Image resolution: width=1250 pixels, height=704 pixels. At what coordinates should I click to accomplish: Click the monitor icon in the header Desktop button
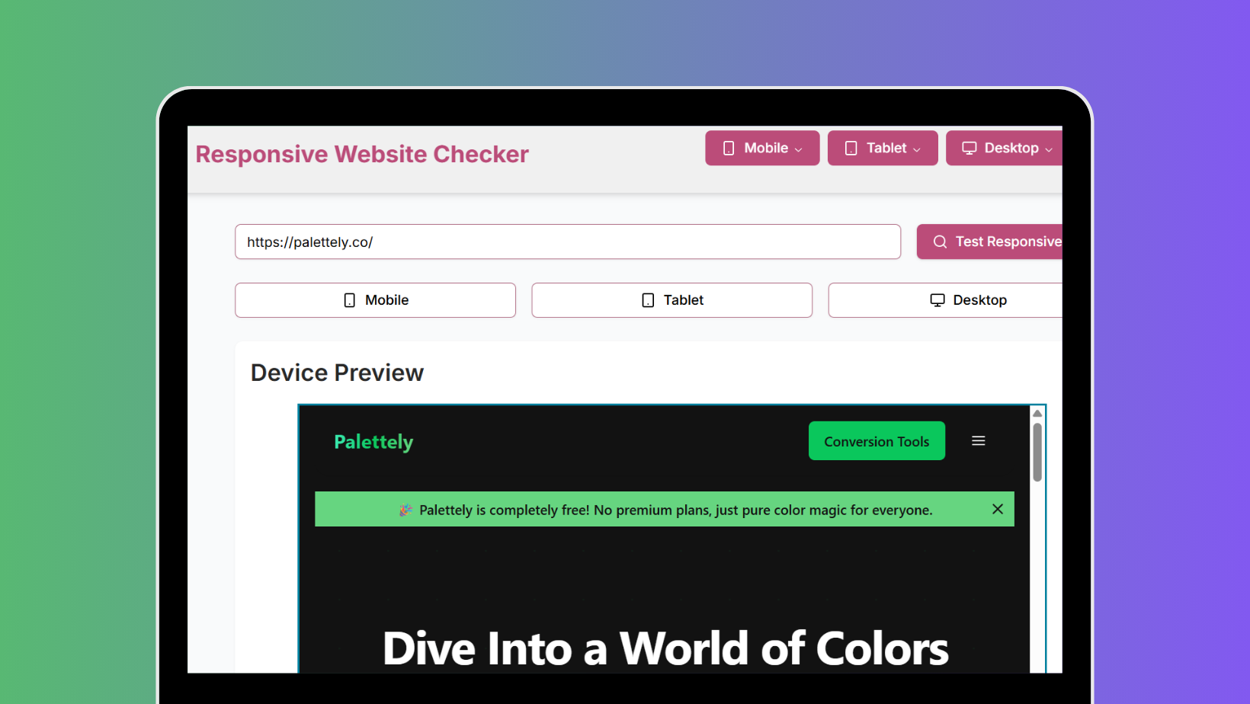tap(970, 148)
